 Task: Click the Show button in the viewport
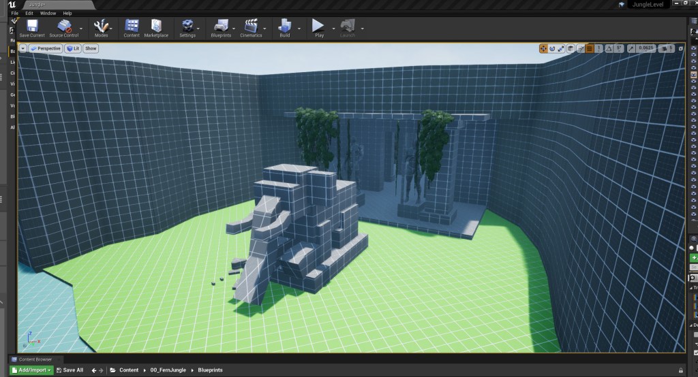pos(91,48)
